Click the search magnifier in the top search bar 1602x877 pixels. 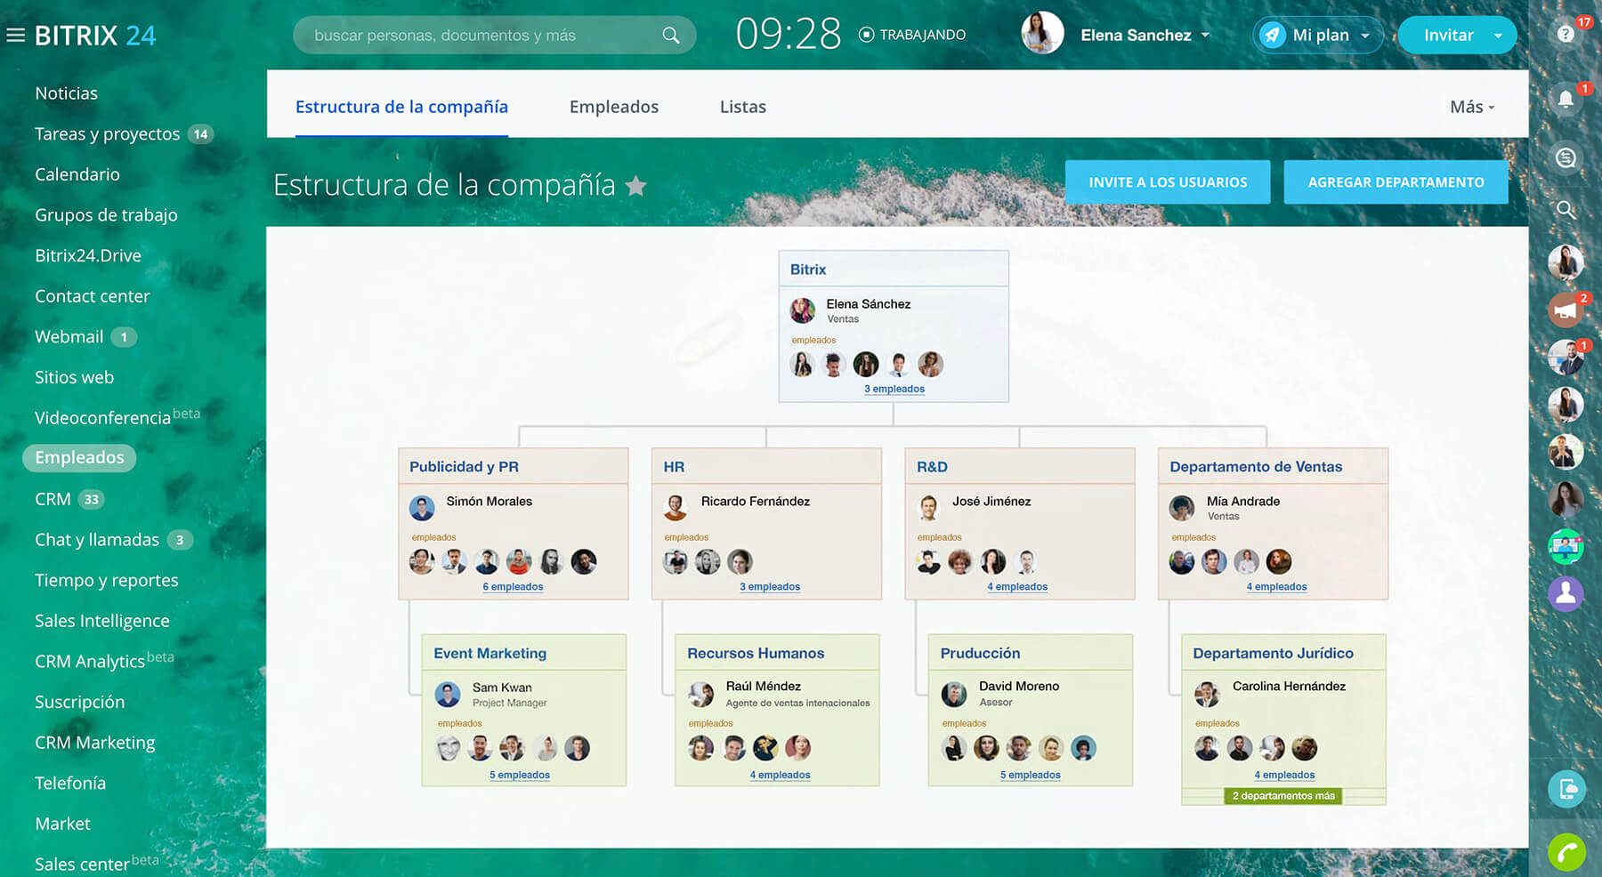pyautogui.click(x=671, y=36)
